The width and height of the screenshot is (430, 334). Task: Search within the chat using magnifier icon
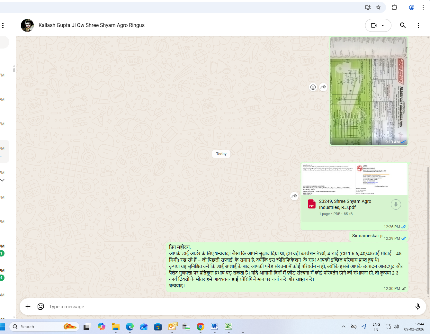(403, 25)
